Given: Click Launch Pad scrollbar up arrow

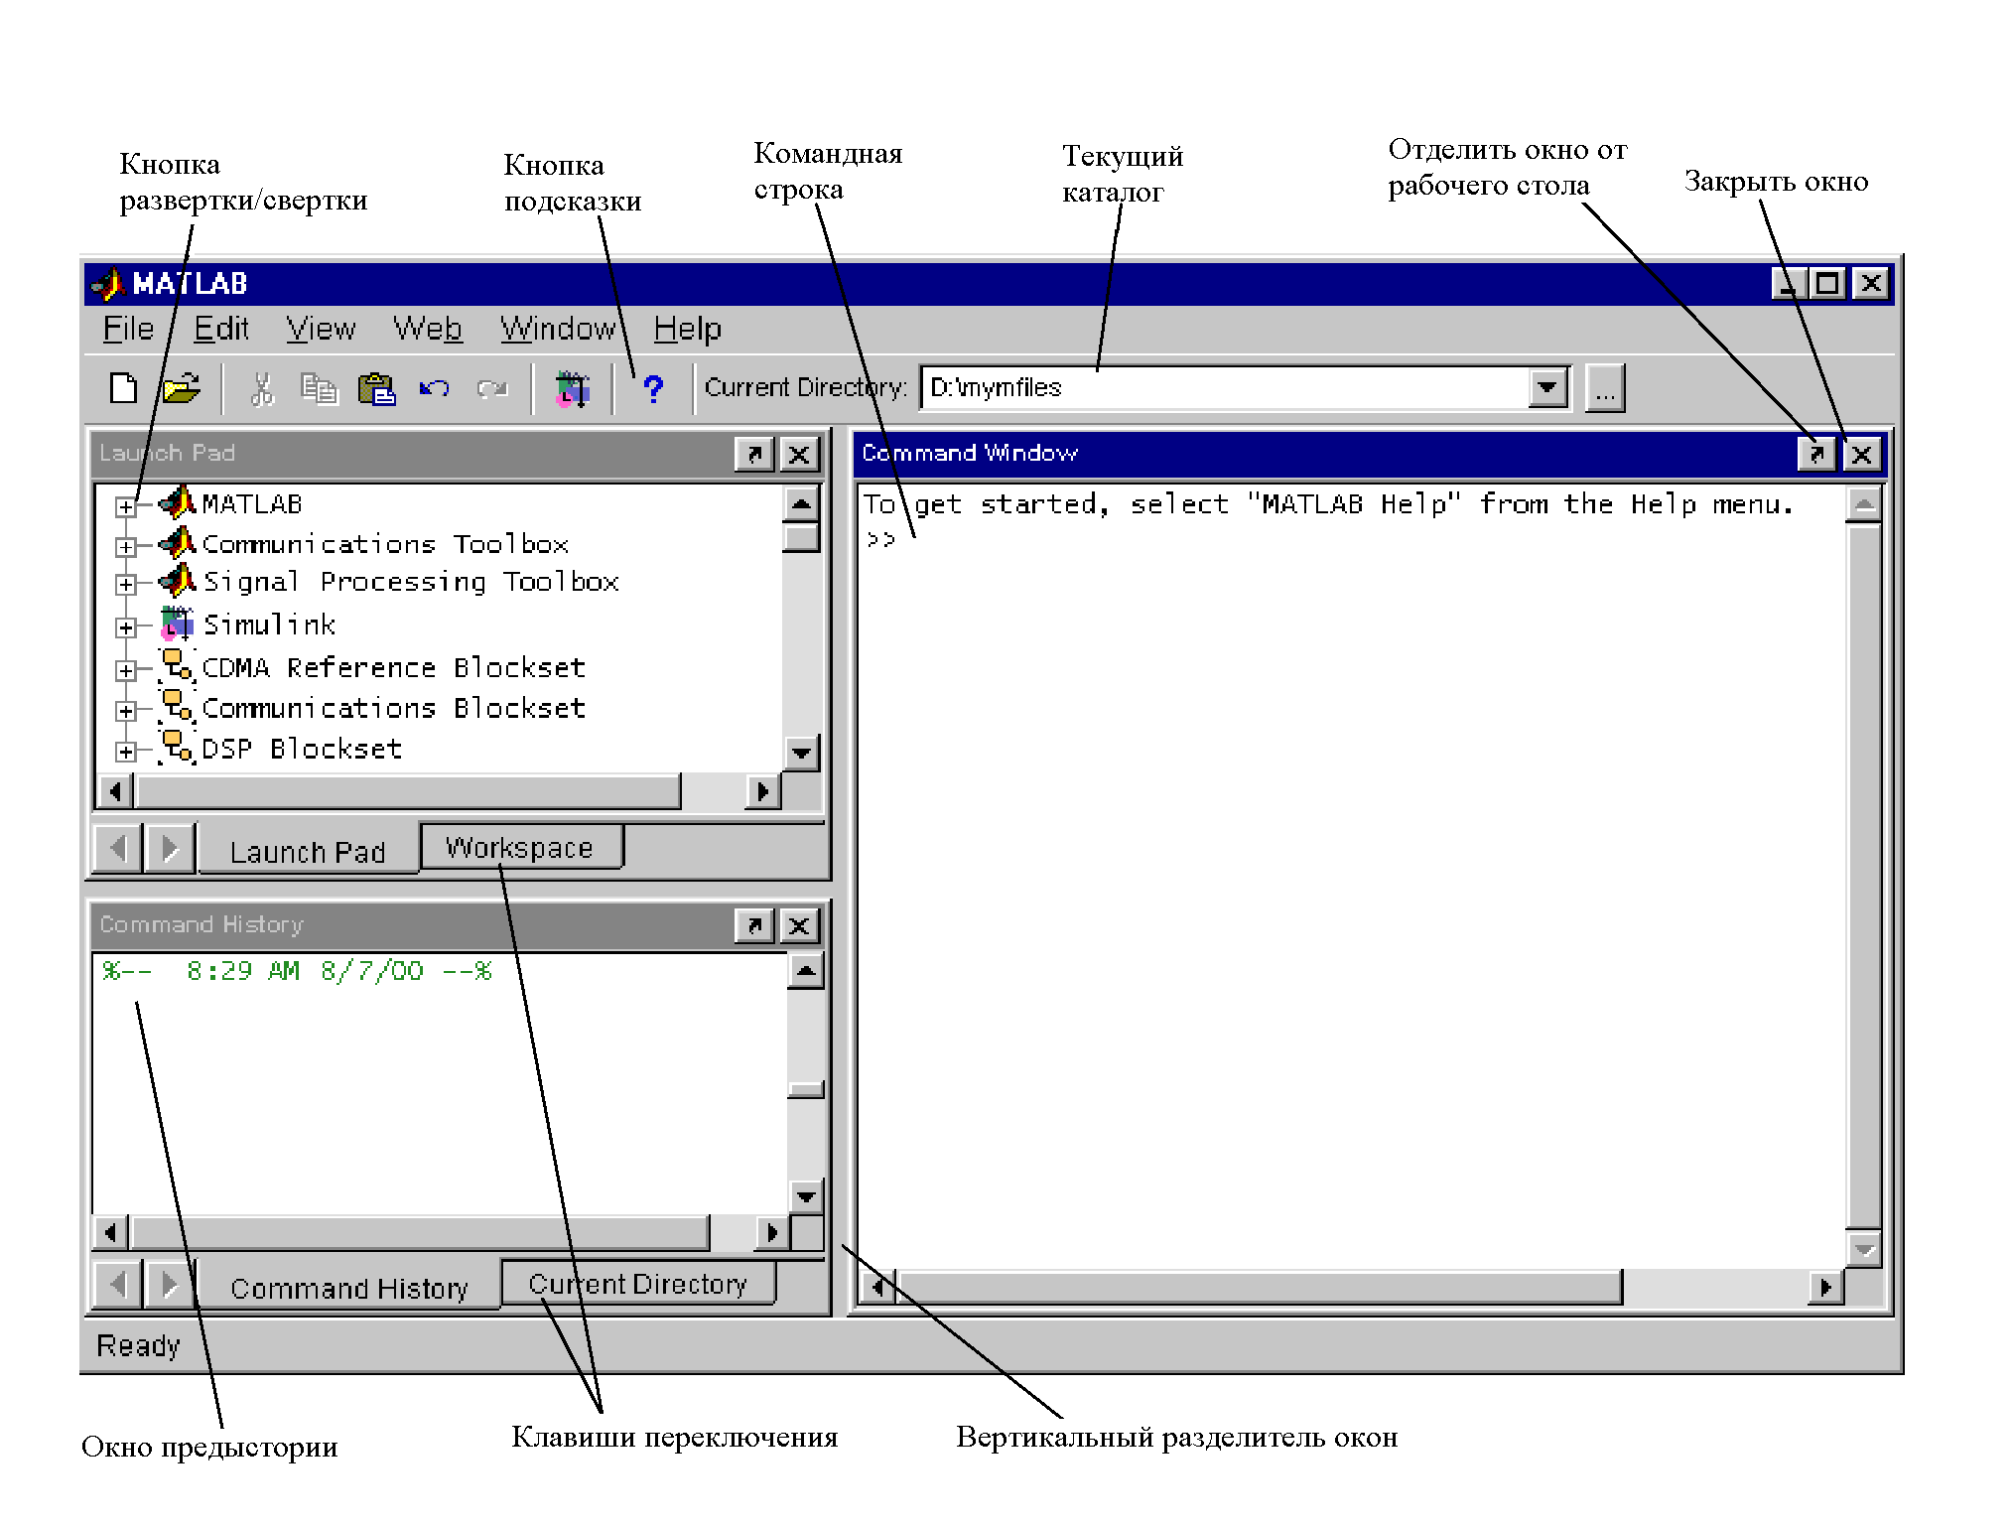Looking at the screenshot, I should (801, 504).
